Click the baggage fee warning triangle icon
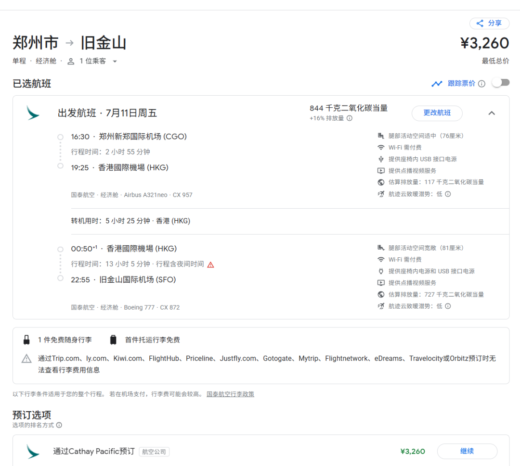Image resolution: width=520 pixels, height=466 pixels. [26, 359]
